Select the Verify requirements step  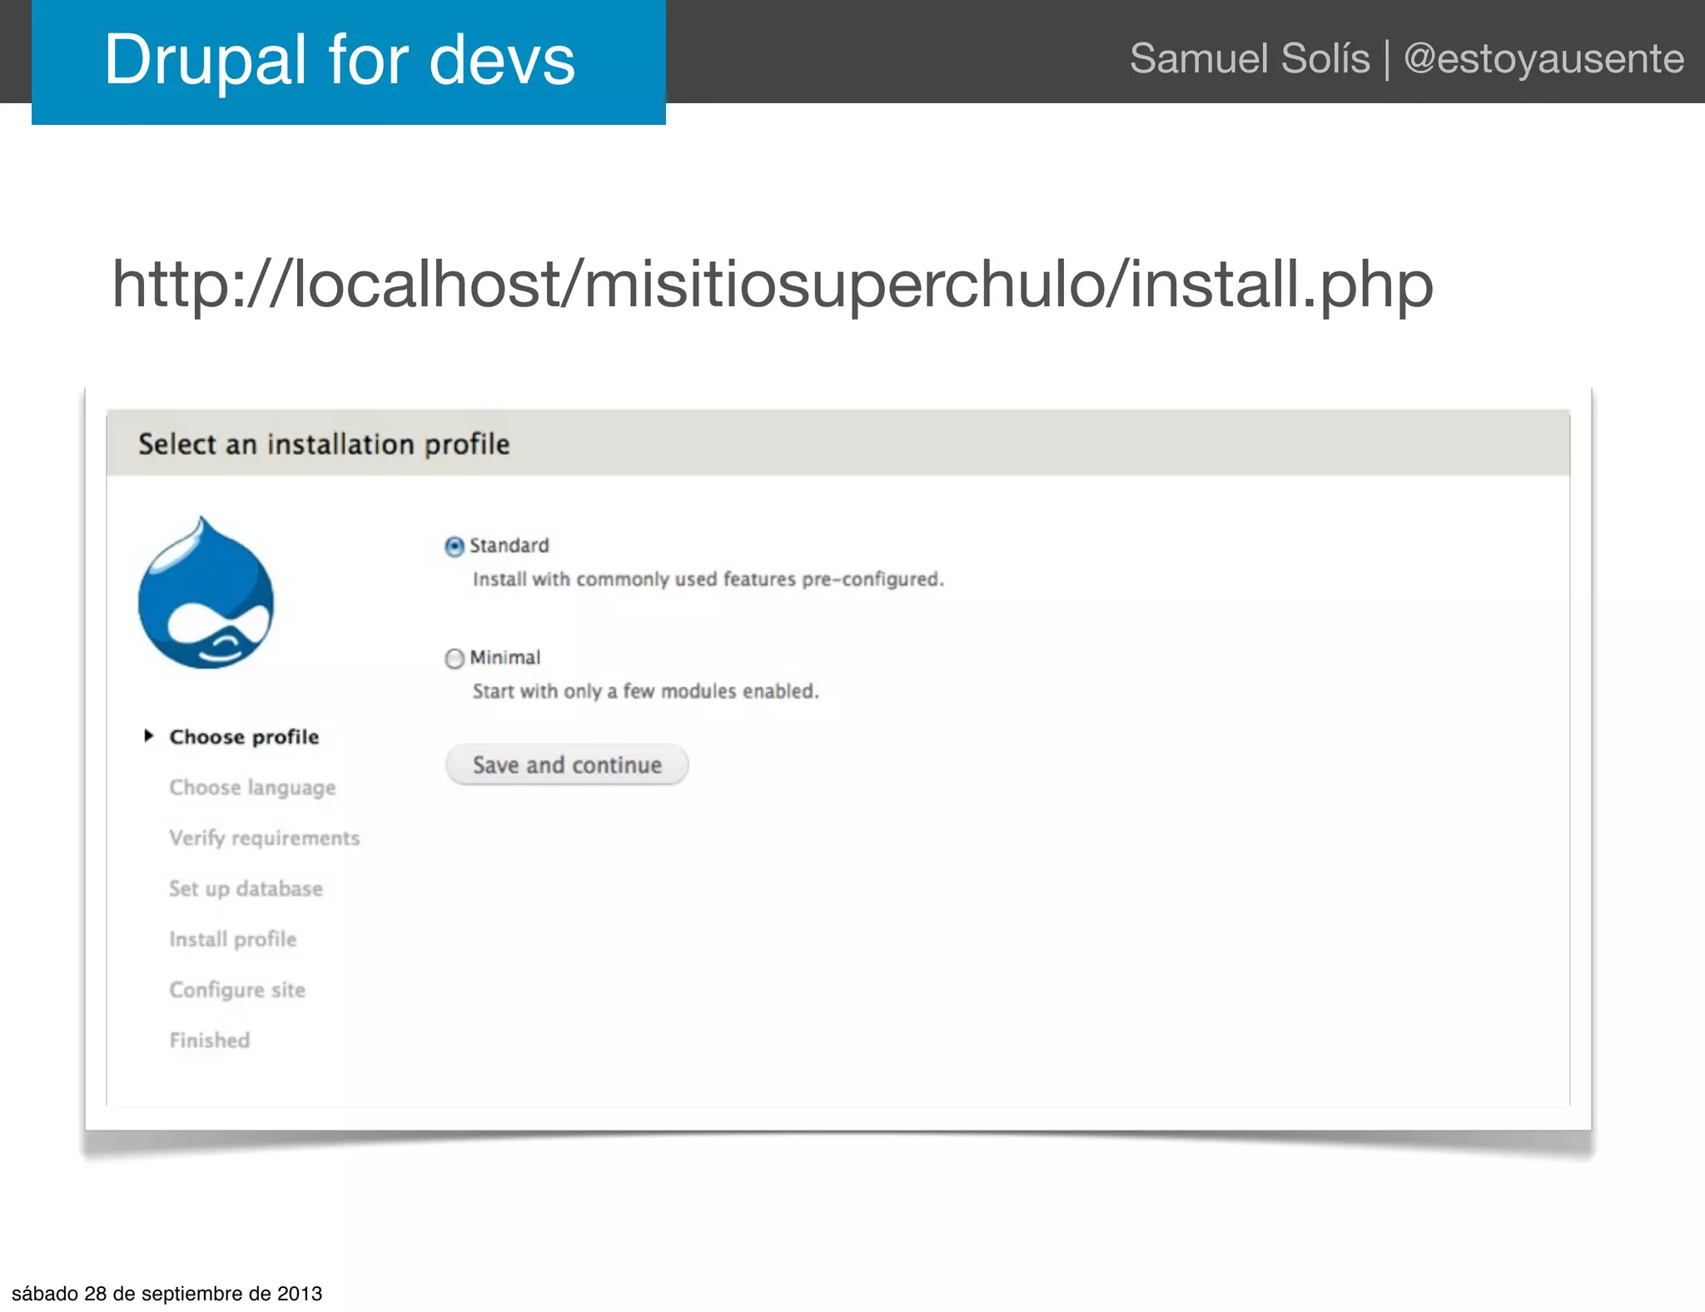[x=264, y=838]
